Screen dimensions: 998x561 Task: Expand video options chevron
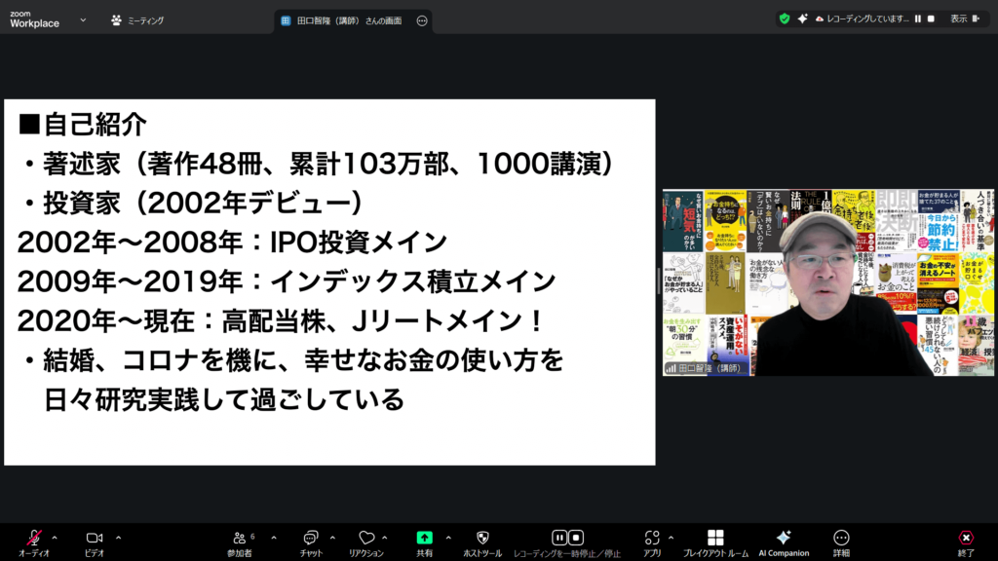click(x=119, y=537)
